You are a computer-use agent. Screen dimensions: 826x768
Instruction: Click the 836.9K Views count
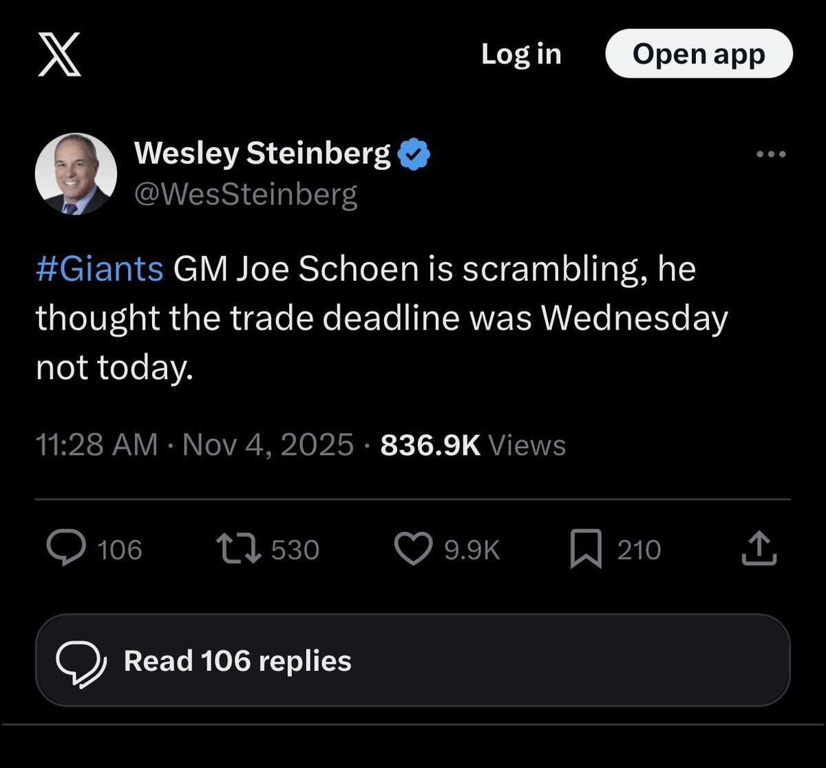tap(473, 445)
